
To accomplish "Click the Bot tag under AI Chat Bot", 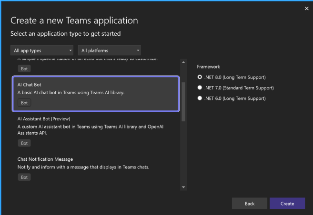I will (24, 103).
